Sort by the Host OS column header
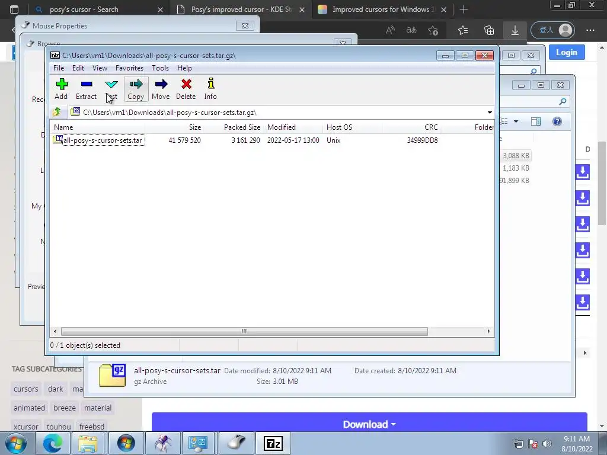This screenshot has width=607, height=455. tap(352, 127)
